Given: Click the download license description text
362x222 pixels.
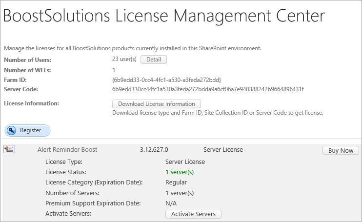Looking at the screenshot, I should point(218,113).
